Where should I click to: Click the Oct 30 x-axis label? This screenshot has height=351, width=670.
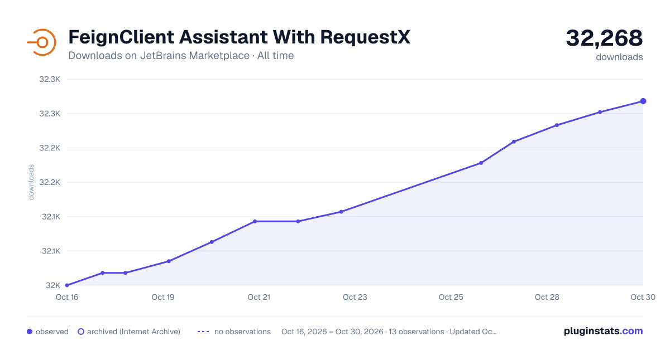click(x=642, y=297)
